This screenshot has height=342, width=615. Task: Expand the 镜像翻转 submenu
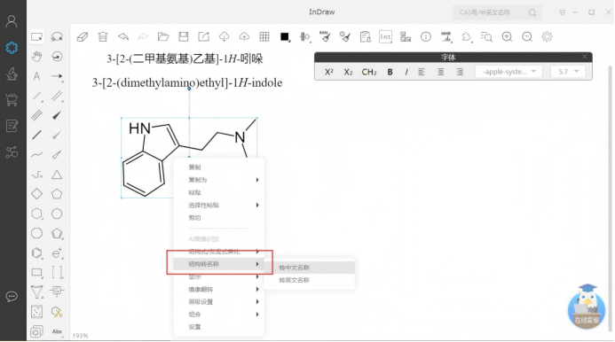tap(219, 290)
